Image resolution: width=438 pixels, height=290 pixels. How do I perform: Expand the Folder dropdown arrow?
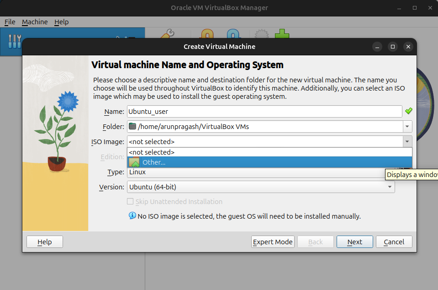407,126
